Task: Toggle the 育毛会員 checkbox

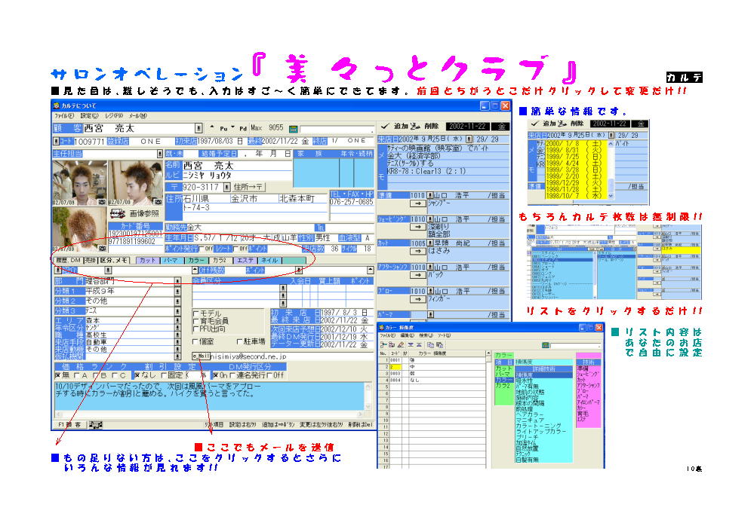Action: point(195,321)
